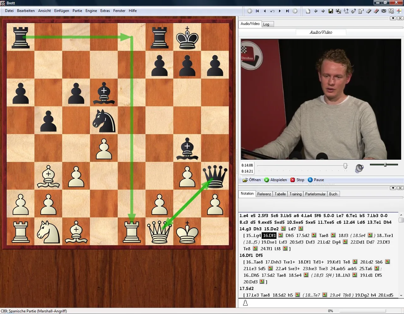Image resolution: width=404 pixels, height=314 pixels.
Task: Click move 17.Sd2 main line in notation
Action: click(247, 288)
